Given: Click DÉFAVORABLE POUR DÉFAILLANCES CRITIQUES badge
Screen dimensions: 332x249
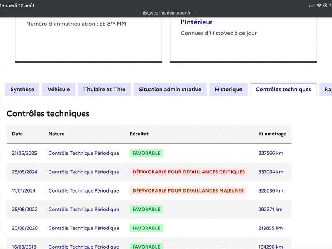Looking at the screenshot, I should pos(189,172).
